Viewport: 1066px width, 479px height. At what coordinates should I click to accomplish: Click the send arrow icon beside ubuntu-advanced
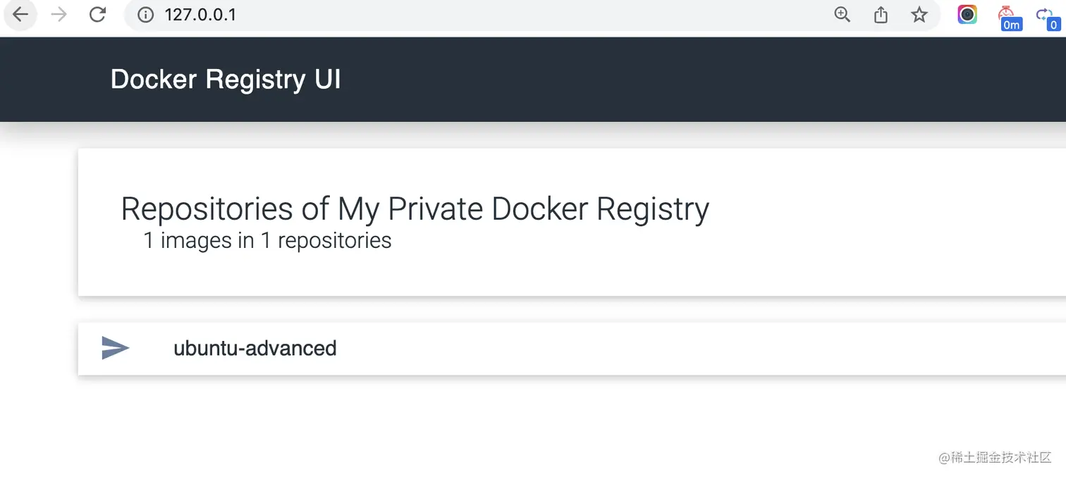(x=116, y=348)
